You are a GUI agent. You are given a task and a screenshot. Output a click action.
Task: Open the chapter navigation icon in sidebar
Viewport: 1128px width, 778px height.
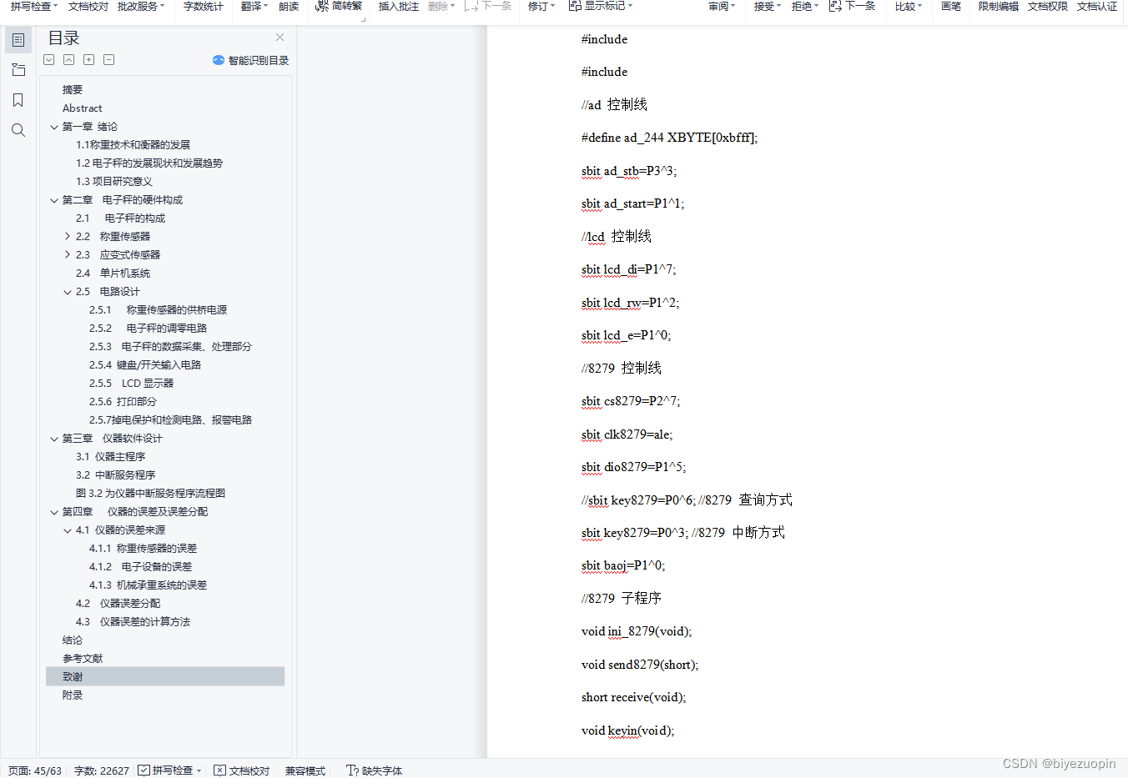(18, 70)
